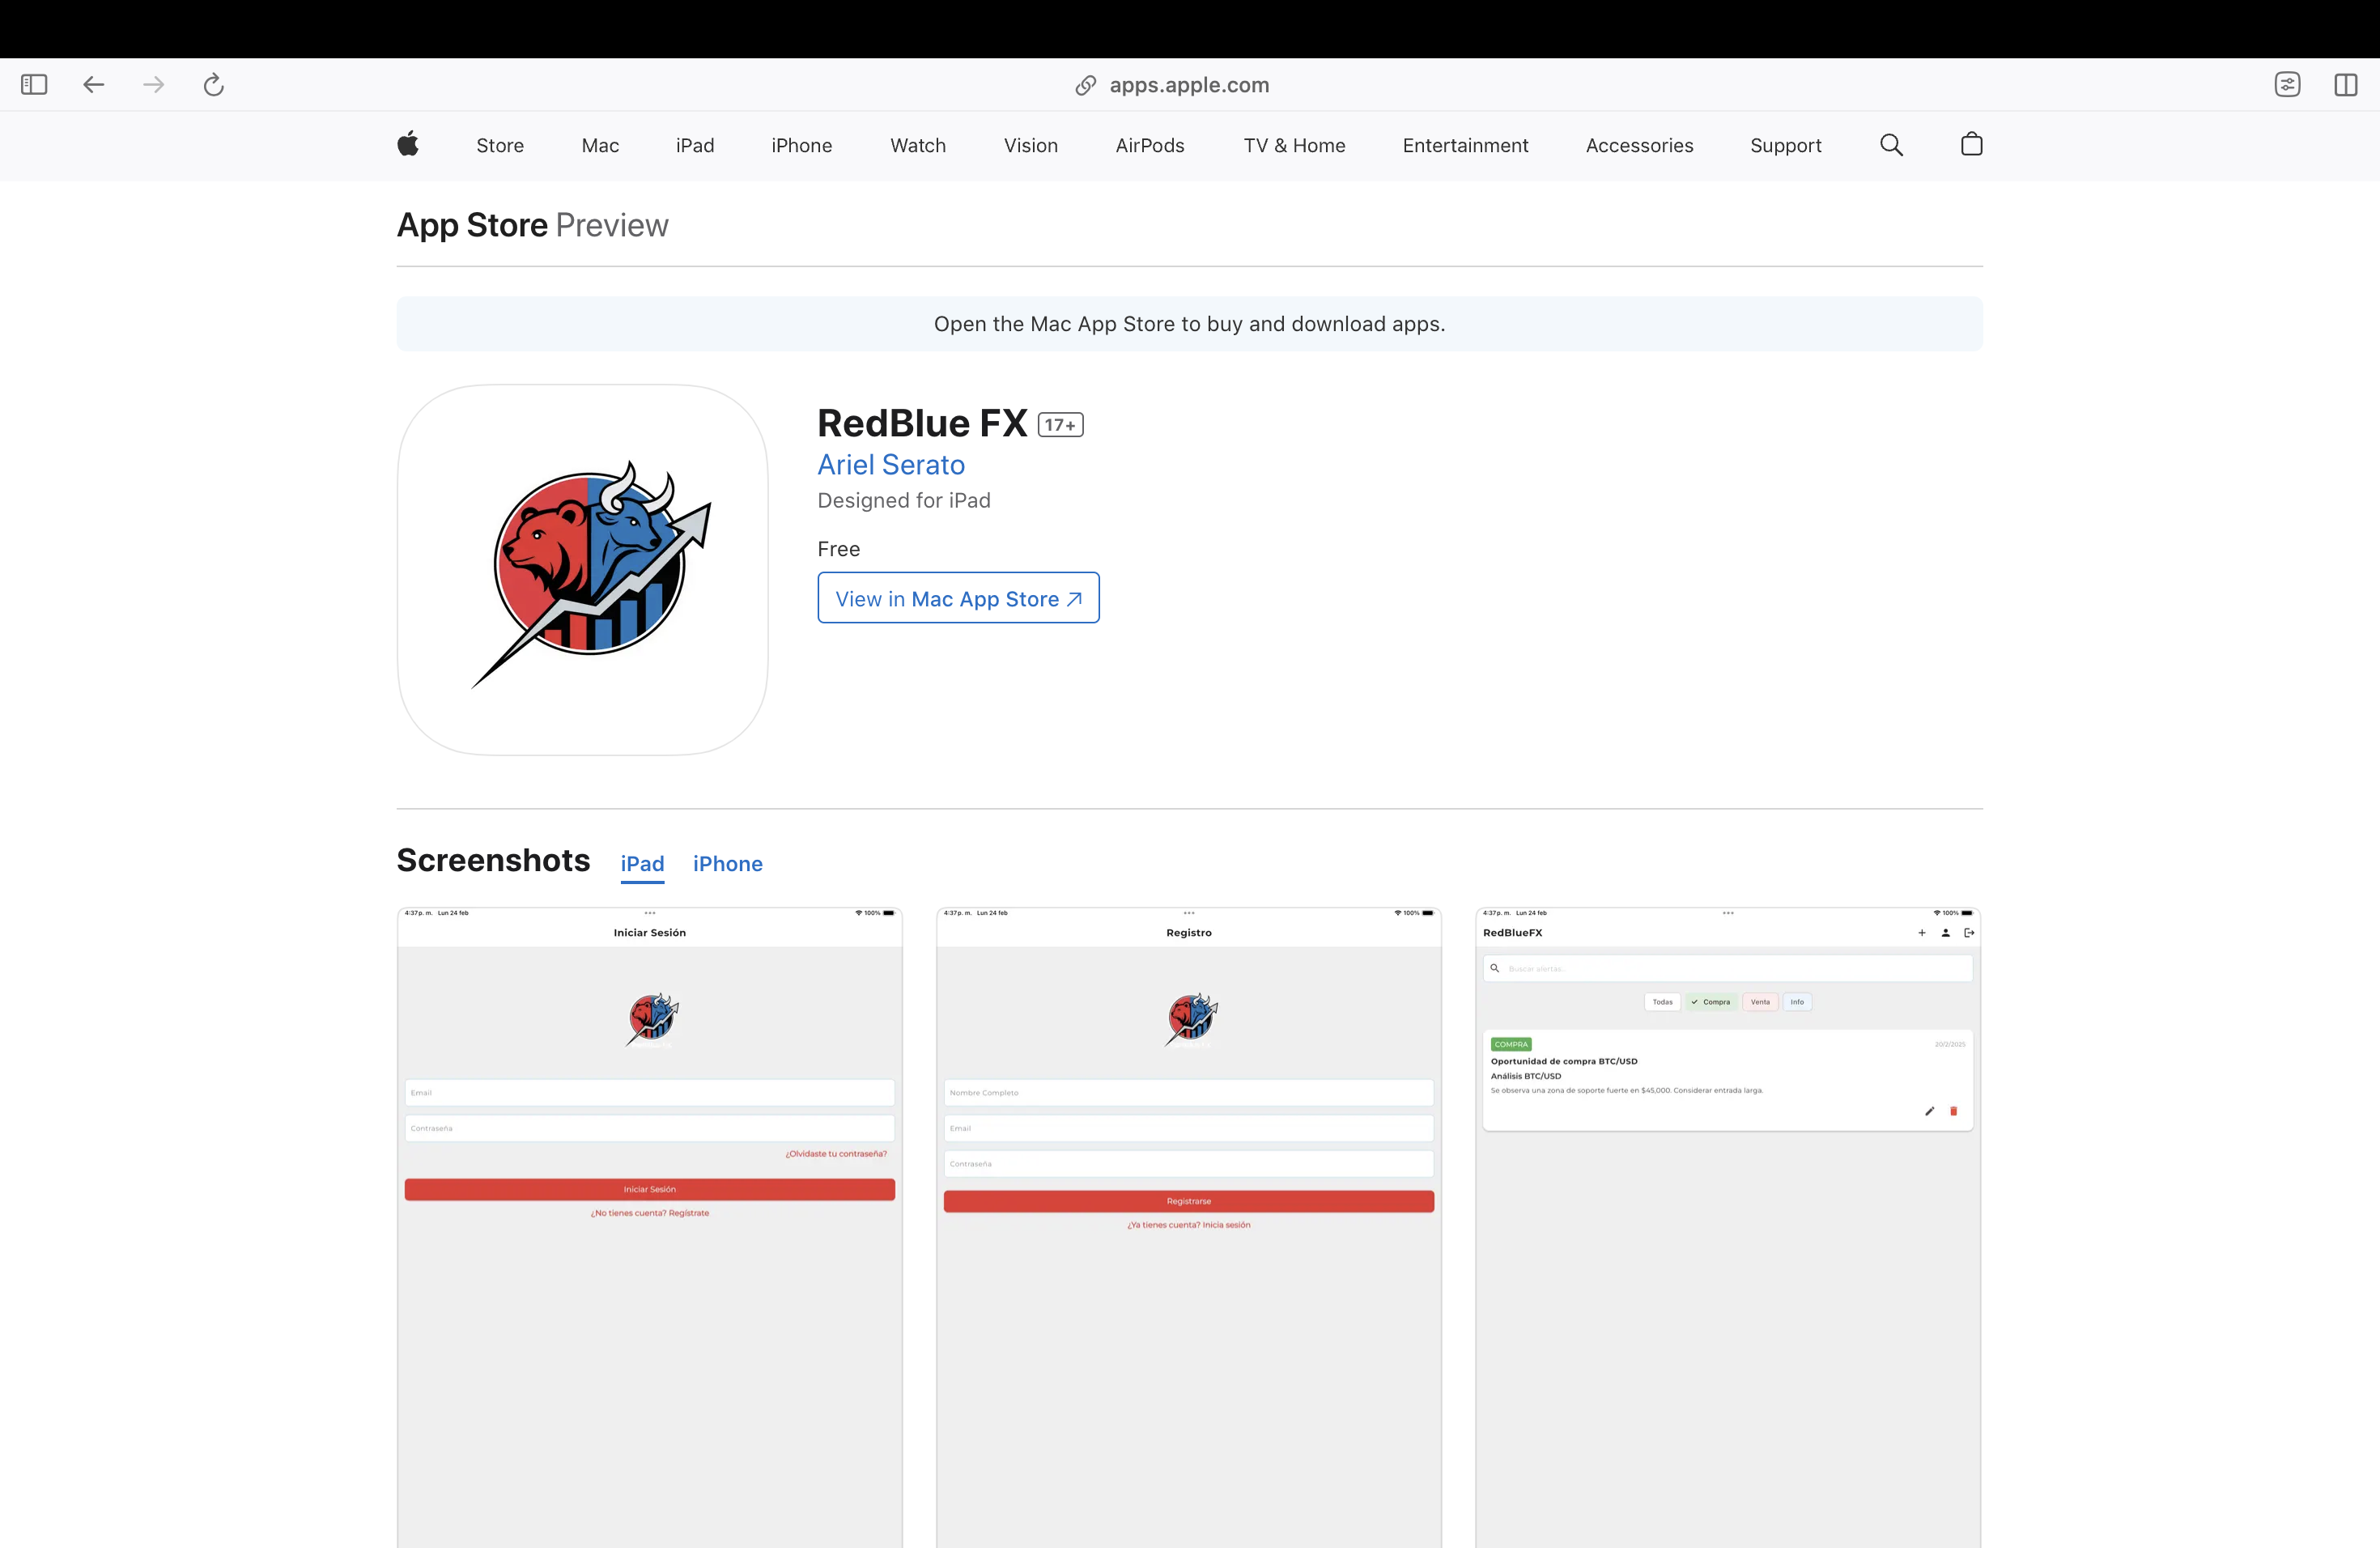This screenshot has width=2380, height=1548.
Task: Open the Support nav item
Action: click(x=1785, y=146)
